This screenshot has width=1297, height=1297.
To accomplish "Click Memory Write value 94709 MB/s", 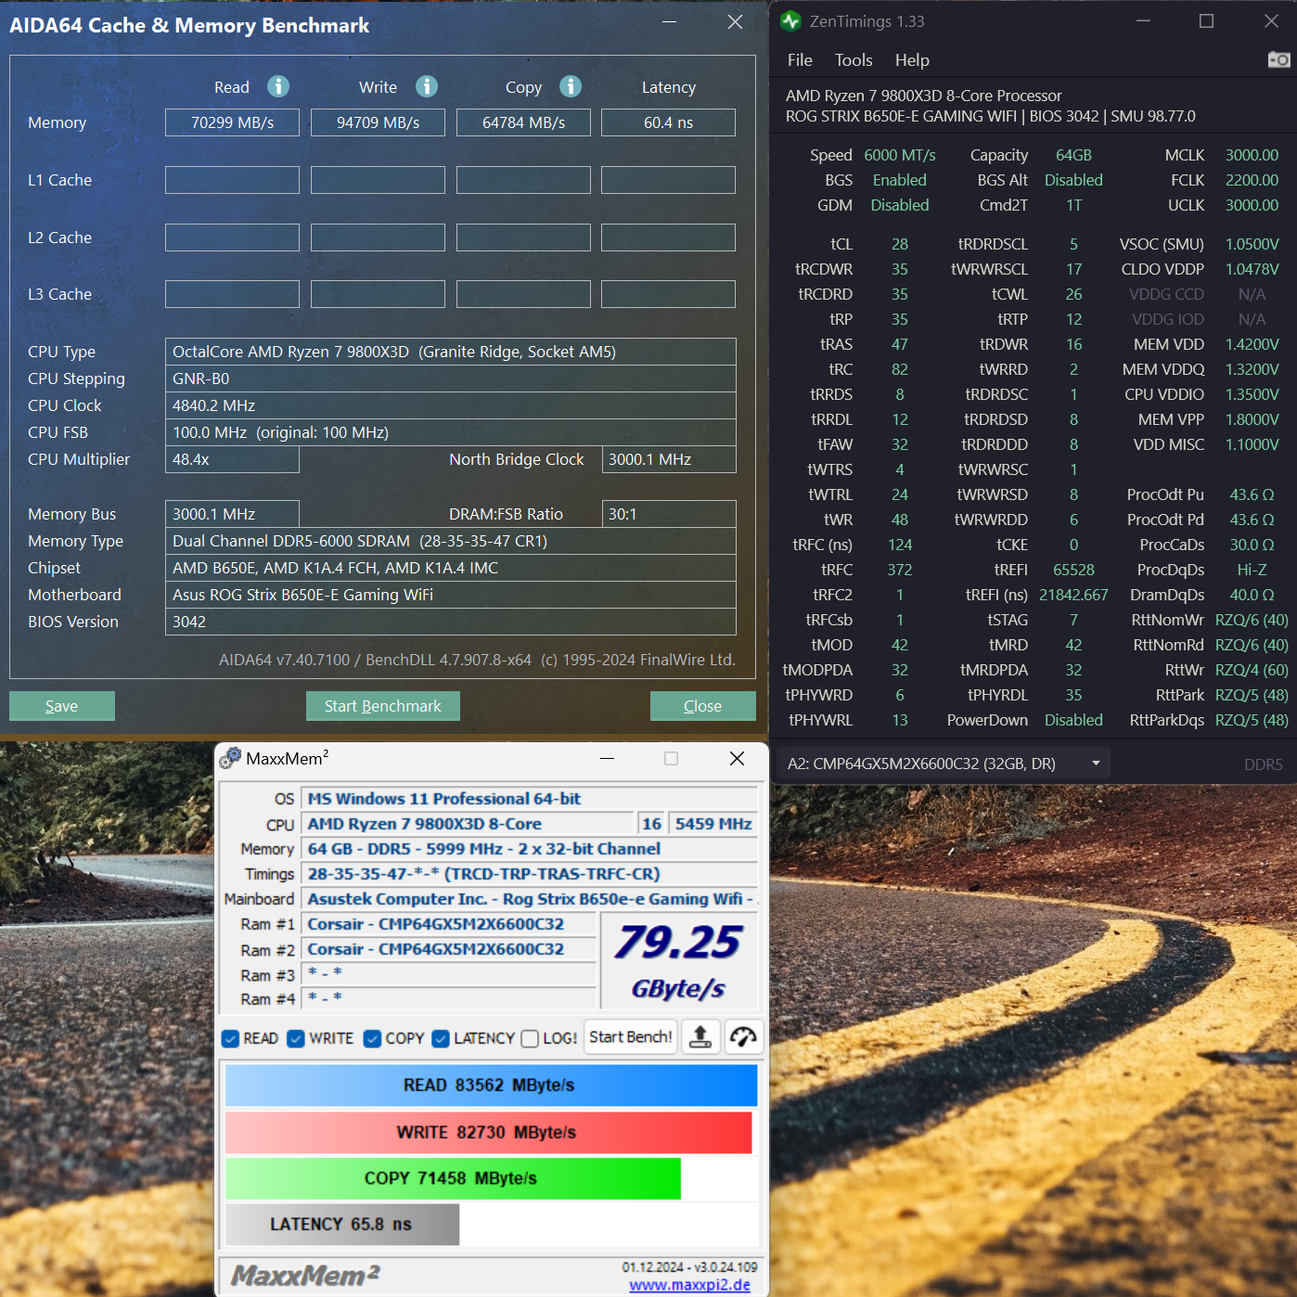I will [x=378, y=122].
